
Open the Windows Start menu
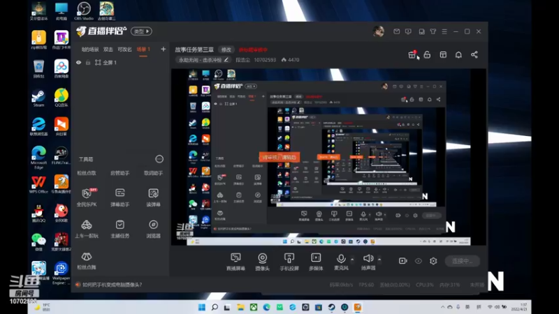(202, 307)
